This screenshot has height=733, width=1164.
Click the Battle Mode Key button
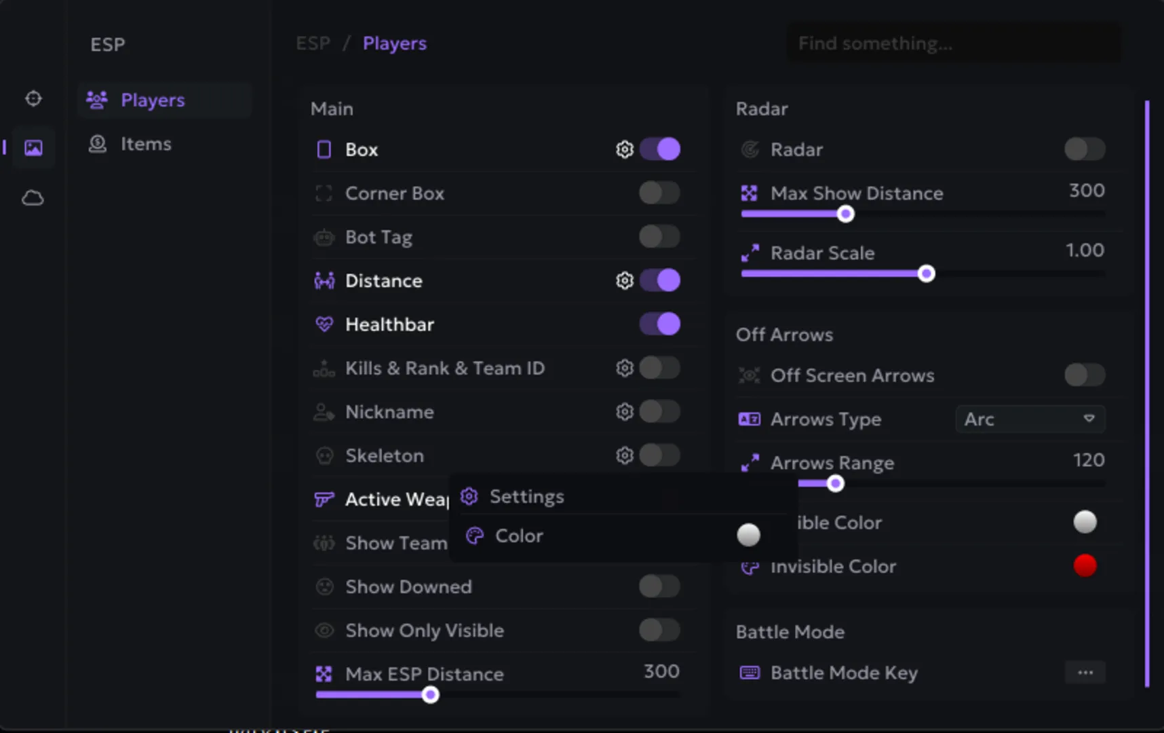[1085, 673]
